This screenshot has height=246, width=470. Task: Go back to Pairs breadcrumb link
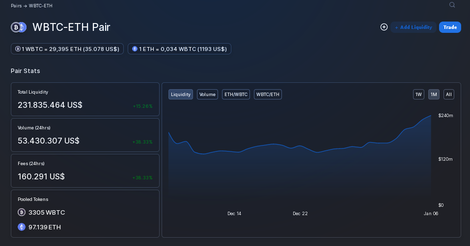pyautogui.click(x=16, y=6)
